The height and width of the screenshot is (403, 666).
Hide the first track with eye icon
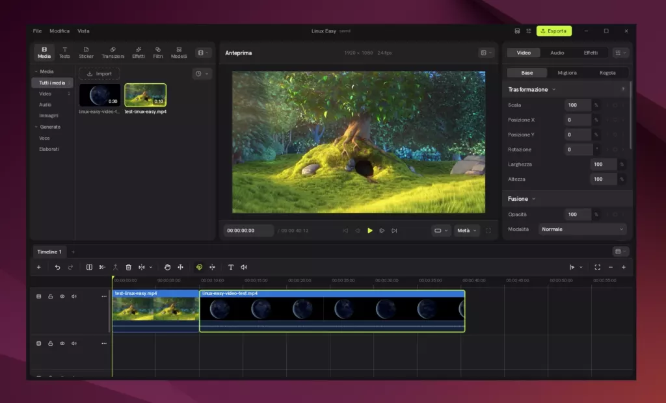coord(62,296)
